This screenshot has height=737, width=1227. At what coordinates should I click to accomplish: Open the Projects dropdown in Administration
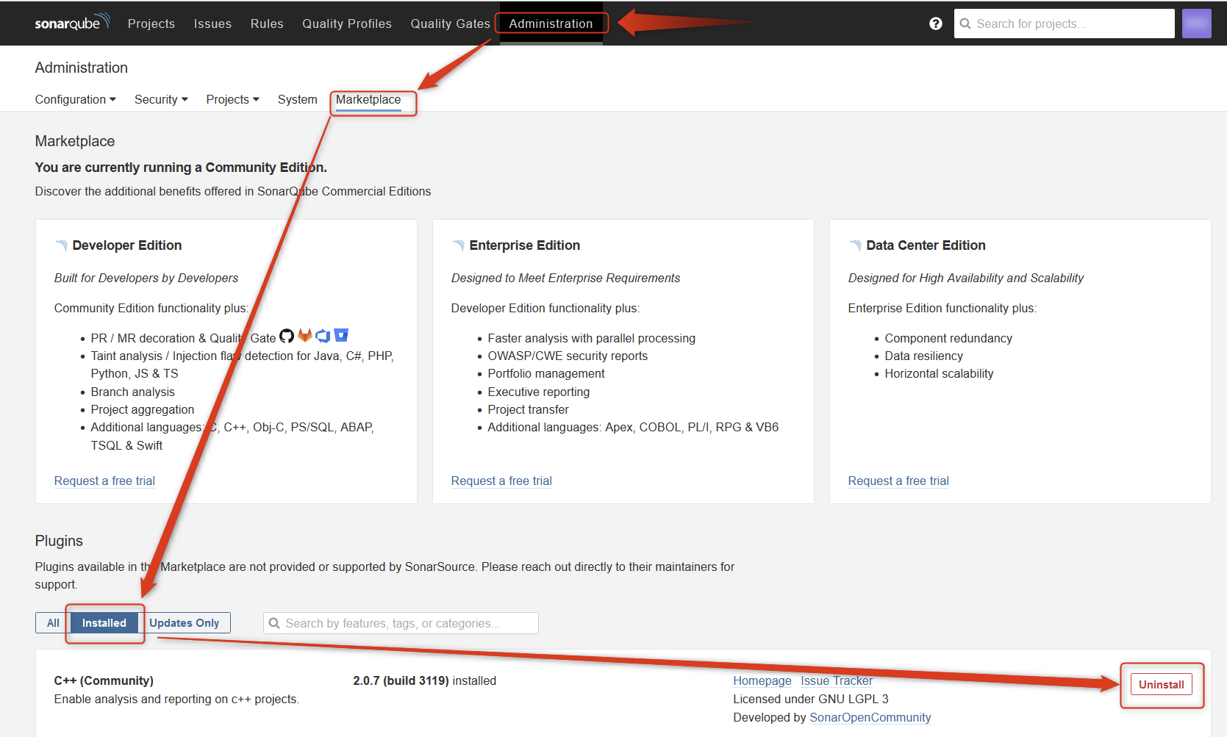tap(232, 99)
